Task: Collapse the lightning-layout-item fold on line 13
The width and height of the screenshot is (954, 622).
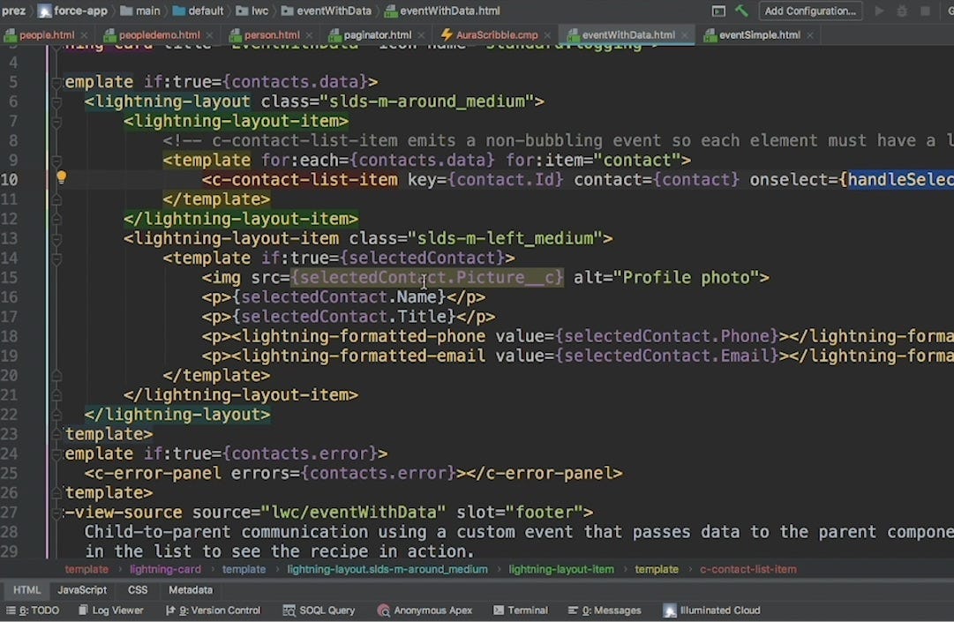Action: [x=56, y=239]
